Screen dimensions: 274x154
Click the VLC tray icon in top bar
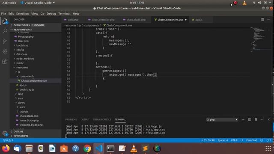[244, 3]
